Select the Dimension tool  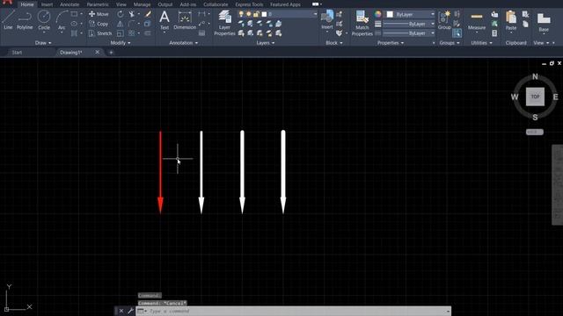[185, 20]
